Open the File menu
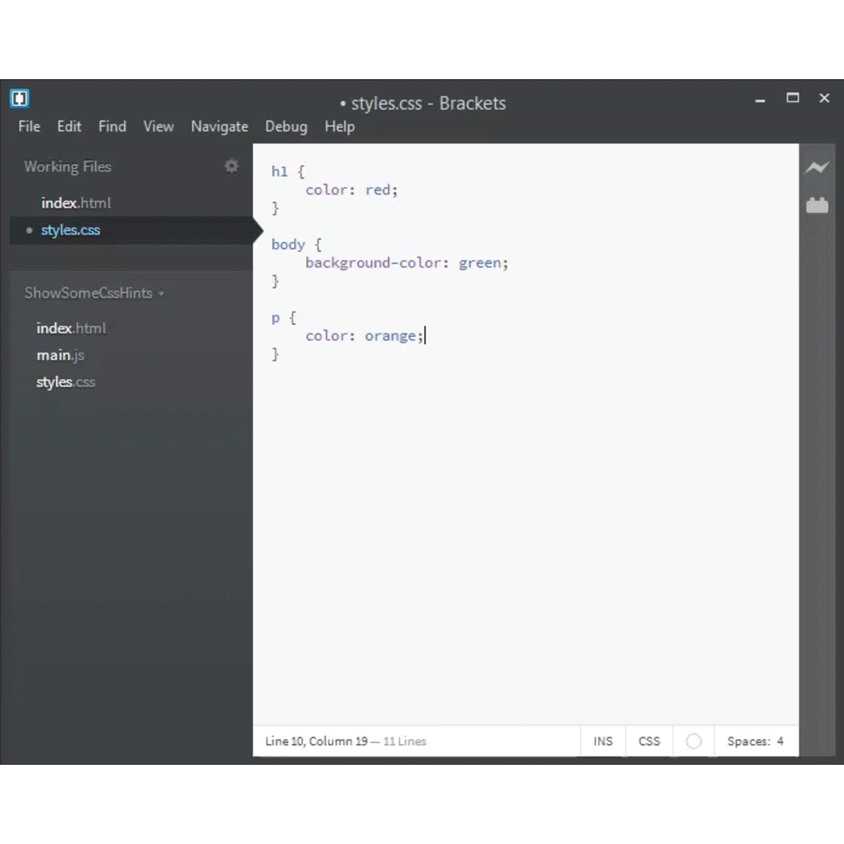 click(x=29, y=127)
